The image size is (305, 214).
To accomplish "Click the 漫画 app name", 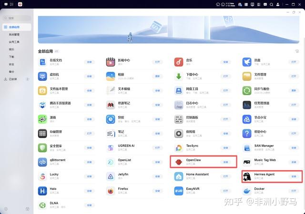I will tap(53, 117).
